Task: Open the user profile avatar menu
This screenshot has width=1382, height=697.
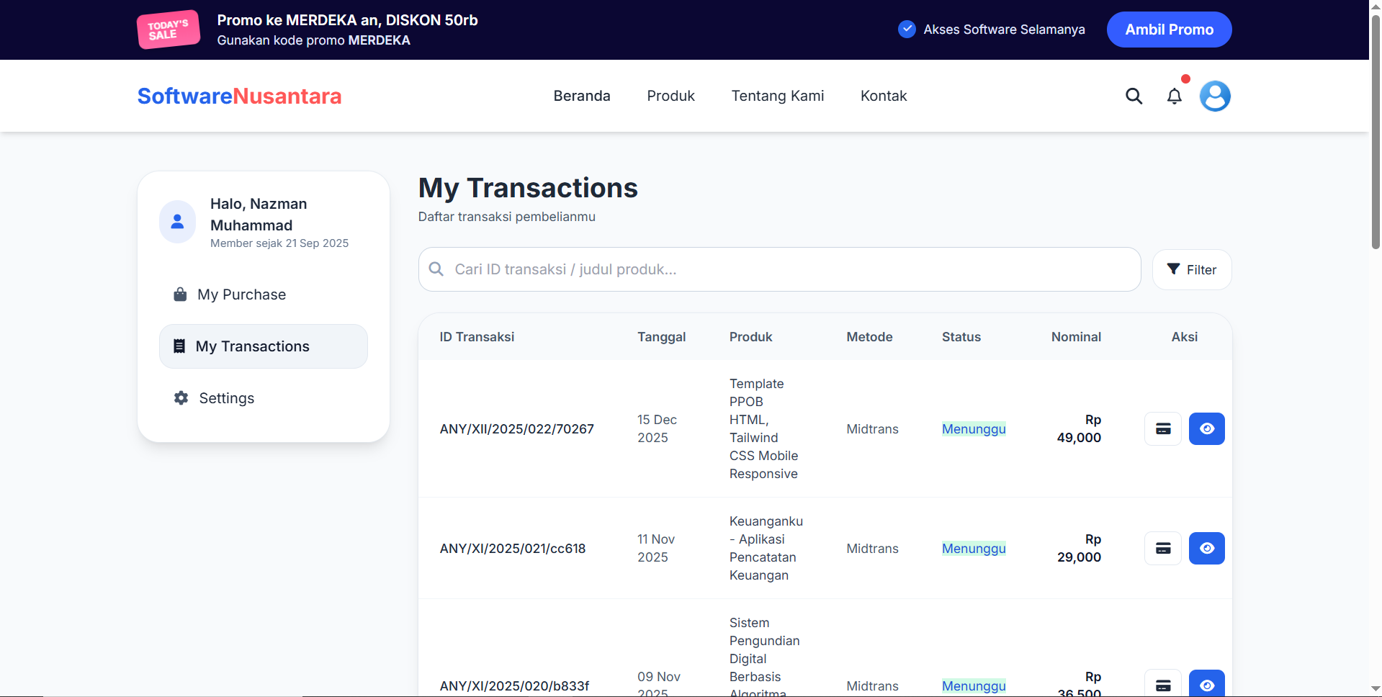Action: point(1214,96)
